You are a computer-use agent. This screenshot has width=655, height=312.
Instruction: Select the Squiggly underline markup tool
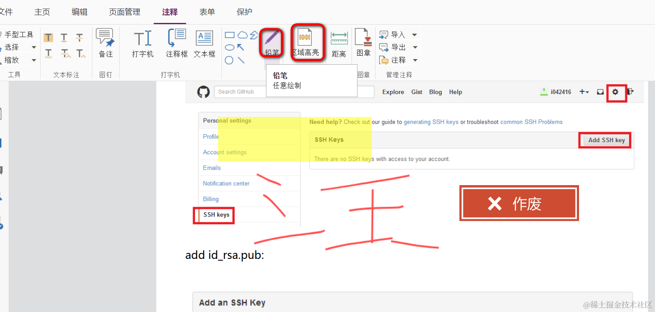coord(49,54)
